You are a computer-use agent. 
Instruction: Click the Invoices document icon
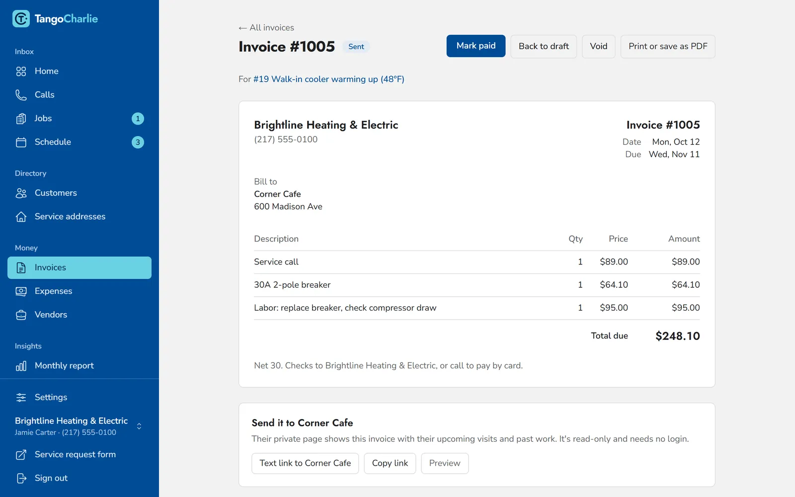(x=21, y=268)
